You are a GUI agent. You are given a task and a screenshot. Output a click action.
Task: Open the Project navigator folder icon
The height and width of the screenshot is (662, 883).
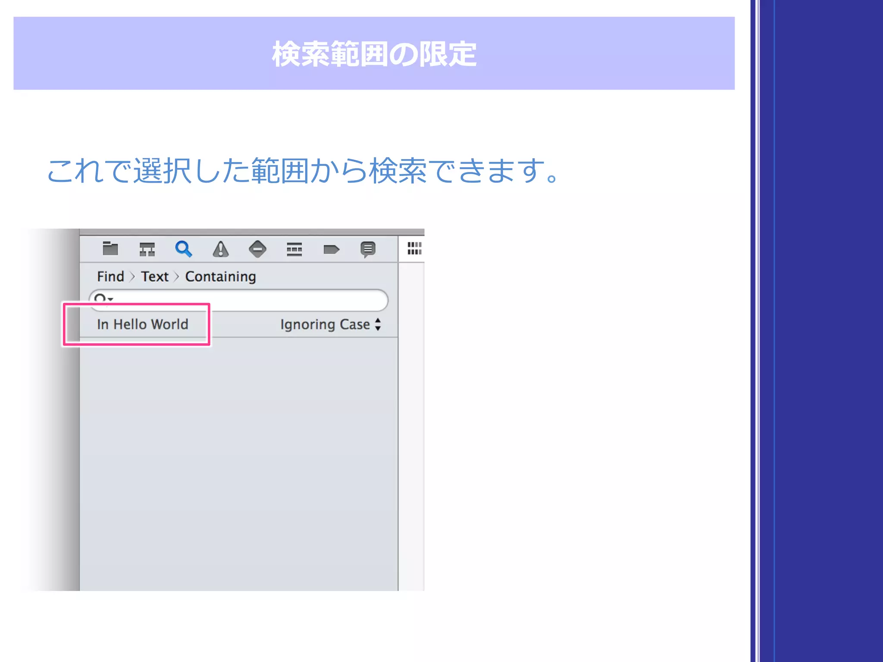110,249
